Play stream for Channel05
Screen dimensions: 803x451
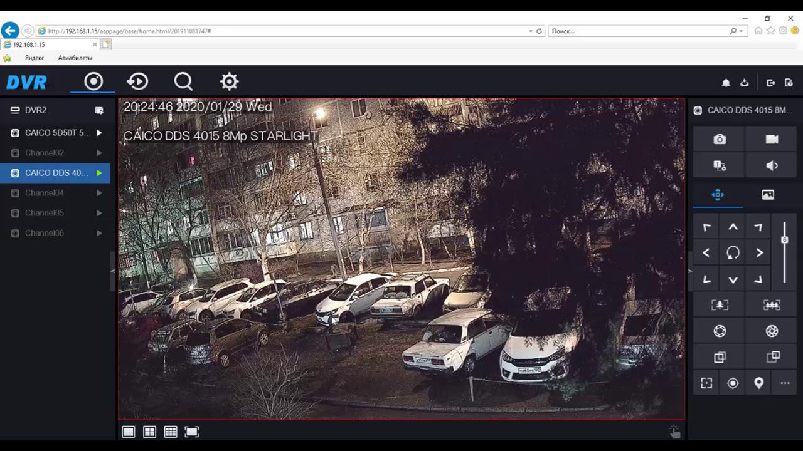[99, 213]
